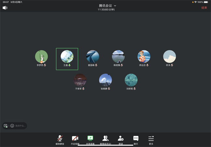Select 祁洋's cloud avatar
The width and height of the screenshot is (211, 147).
pyautogui.click(x=169, y=56)
